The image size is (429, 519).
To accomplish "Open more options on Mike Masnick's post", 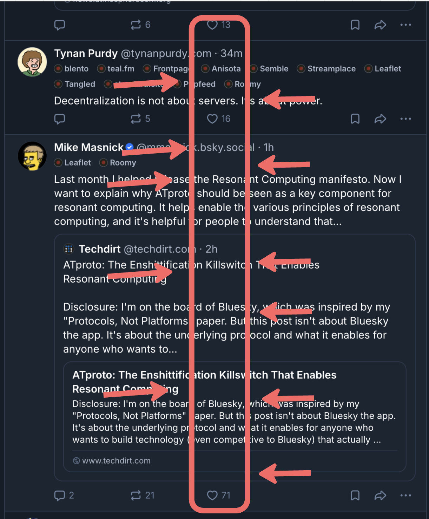I will 405,495.
